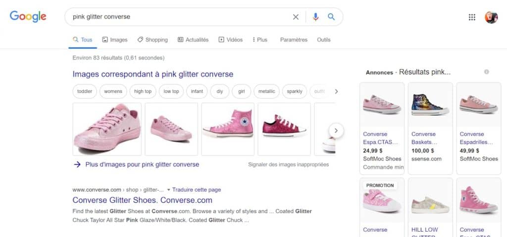Open the Google apps grid icon
The image size is (507, 237).
point(472,17)
